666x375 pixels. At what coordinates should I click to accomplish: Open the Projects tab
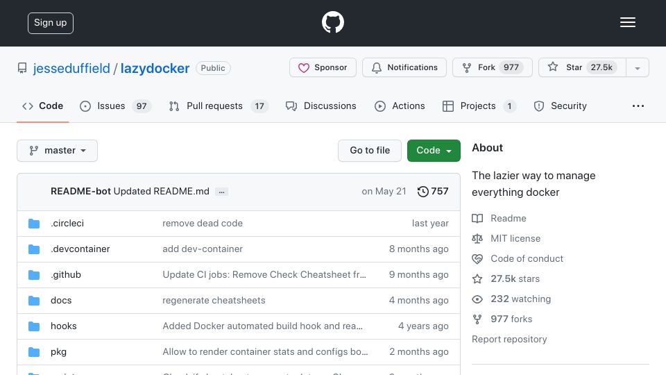479,106
